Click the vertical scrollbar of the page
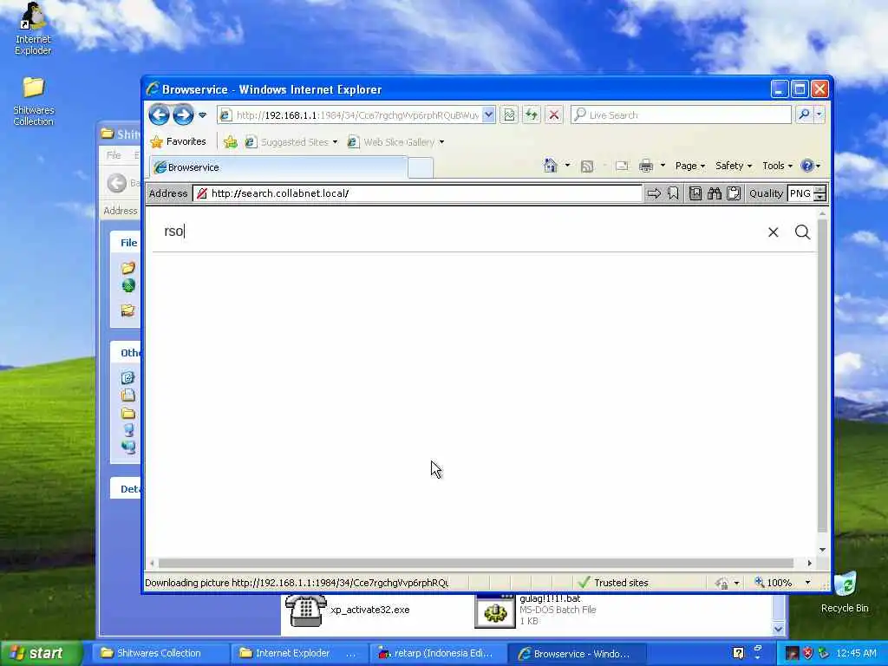Viewport: 888px width, 666px height. [x=822, y=376]
